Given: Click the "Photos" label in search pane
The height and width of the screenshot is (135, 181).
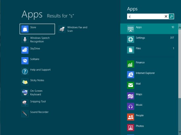Looking at the screenshot, I should (140, 126).
